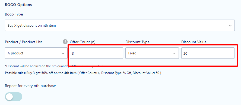The image size is (241, 105).
Task: Click the "Bogo Type" field label
Action: (14, 14)
